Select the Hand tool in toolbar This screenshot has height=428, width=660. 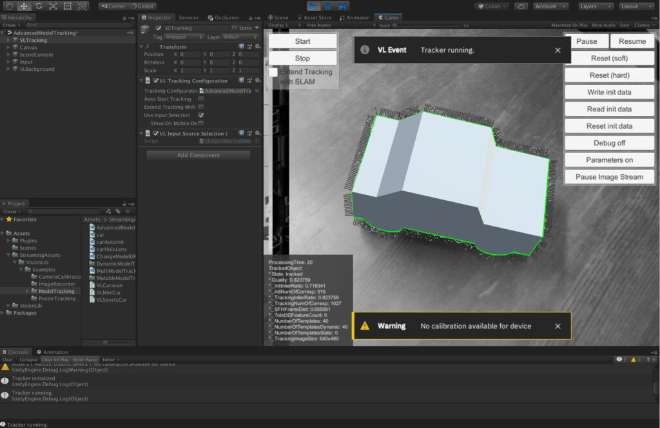click(9, 6)
